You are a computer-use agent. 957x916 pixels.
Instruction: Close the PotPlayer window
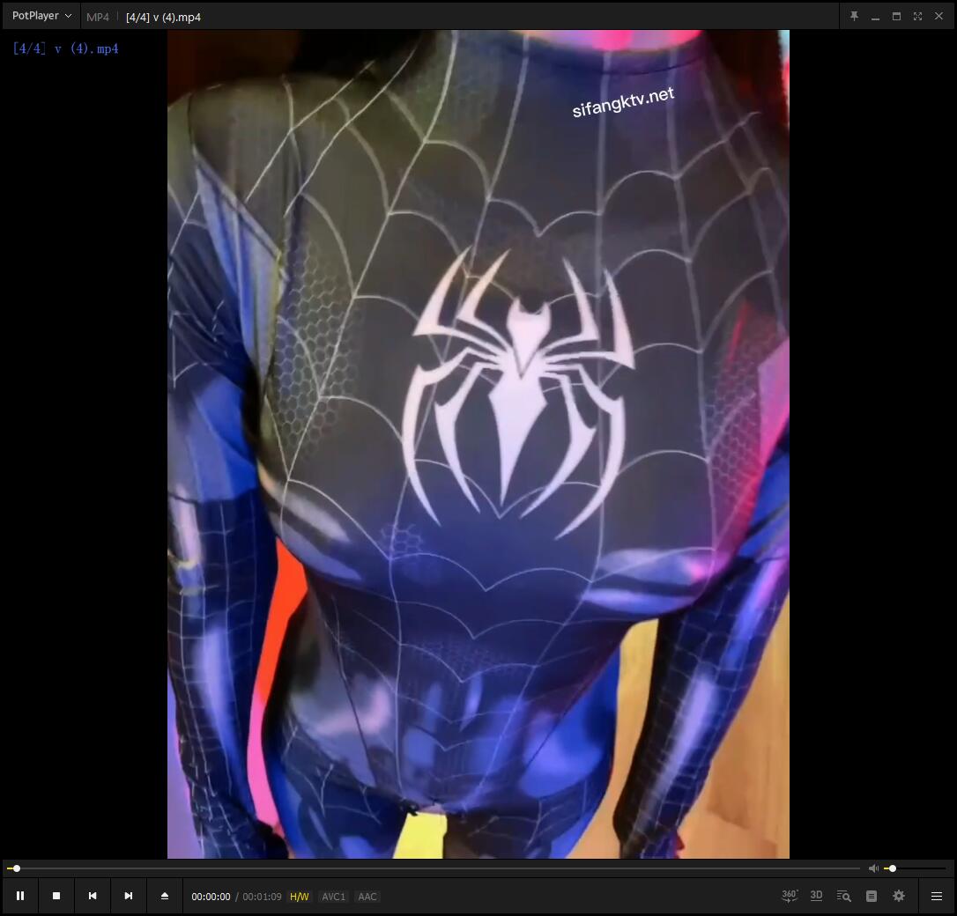click(938, 17)
